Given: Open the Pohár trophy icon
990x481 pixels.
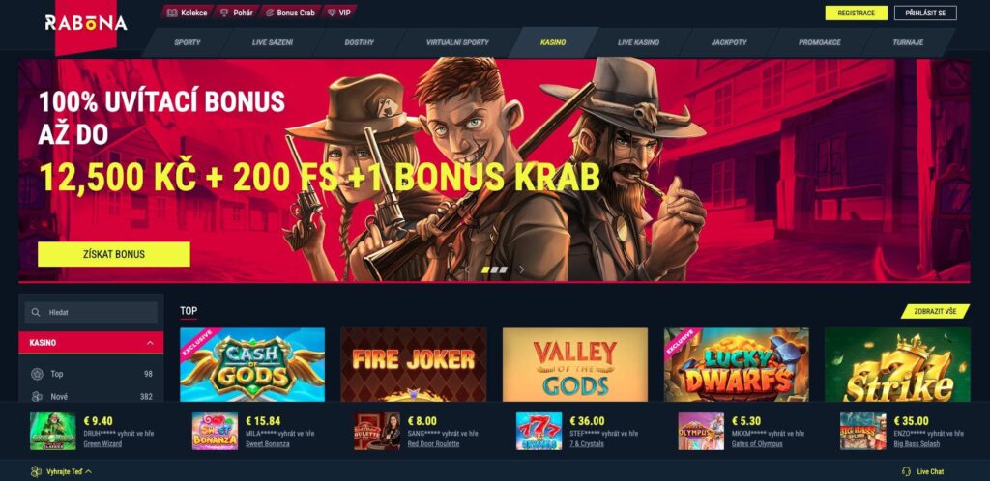Looking at the screenshot, I should [x=224, y=13].
